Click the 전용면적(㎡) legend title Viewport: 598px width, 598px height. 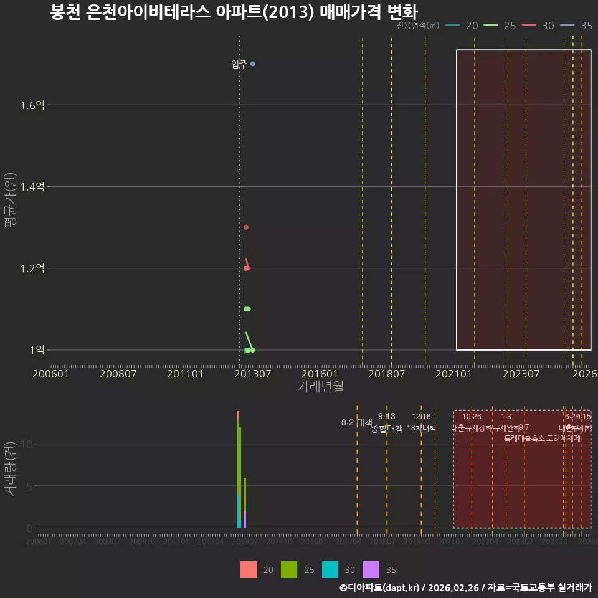(417, 26)
